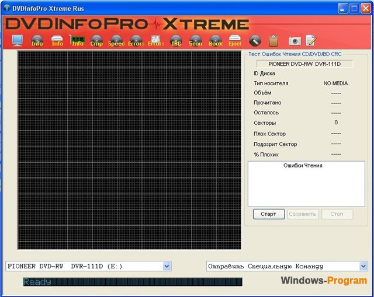
Task: Click the Объём label
Action: 262,93
